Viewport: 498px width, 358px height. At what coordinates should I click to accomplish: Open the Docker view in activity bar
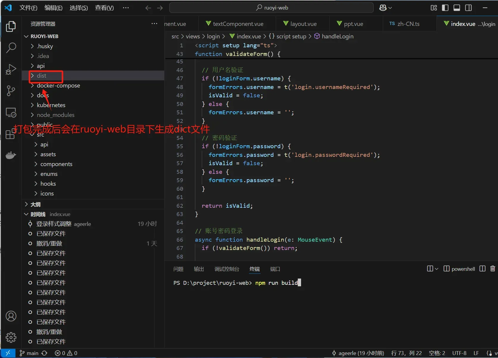11,155
